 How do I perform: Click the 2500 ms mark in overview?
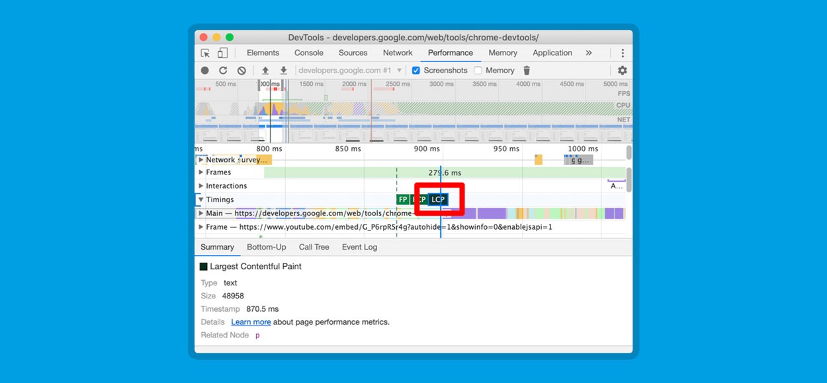click(398, 84)
